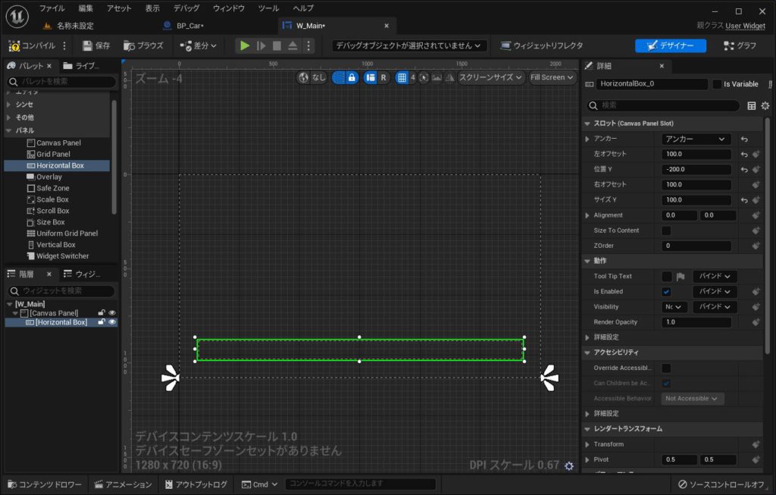This screenshot has width=776, height=495.
Task: Toggle lock on the Canvas Panel row
Action: (x=102, y=313)
